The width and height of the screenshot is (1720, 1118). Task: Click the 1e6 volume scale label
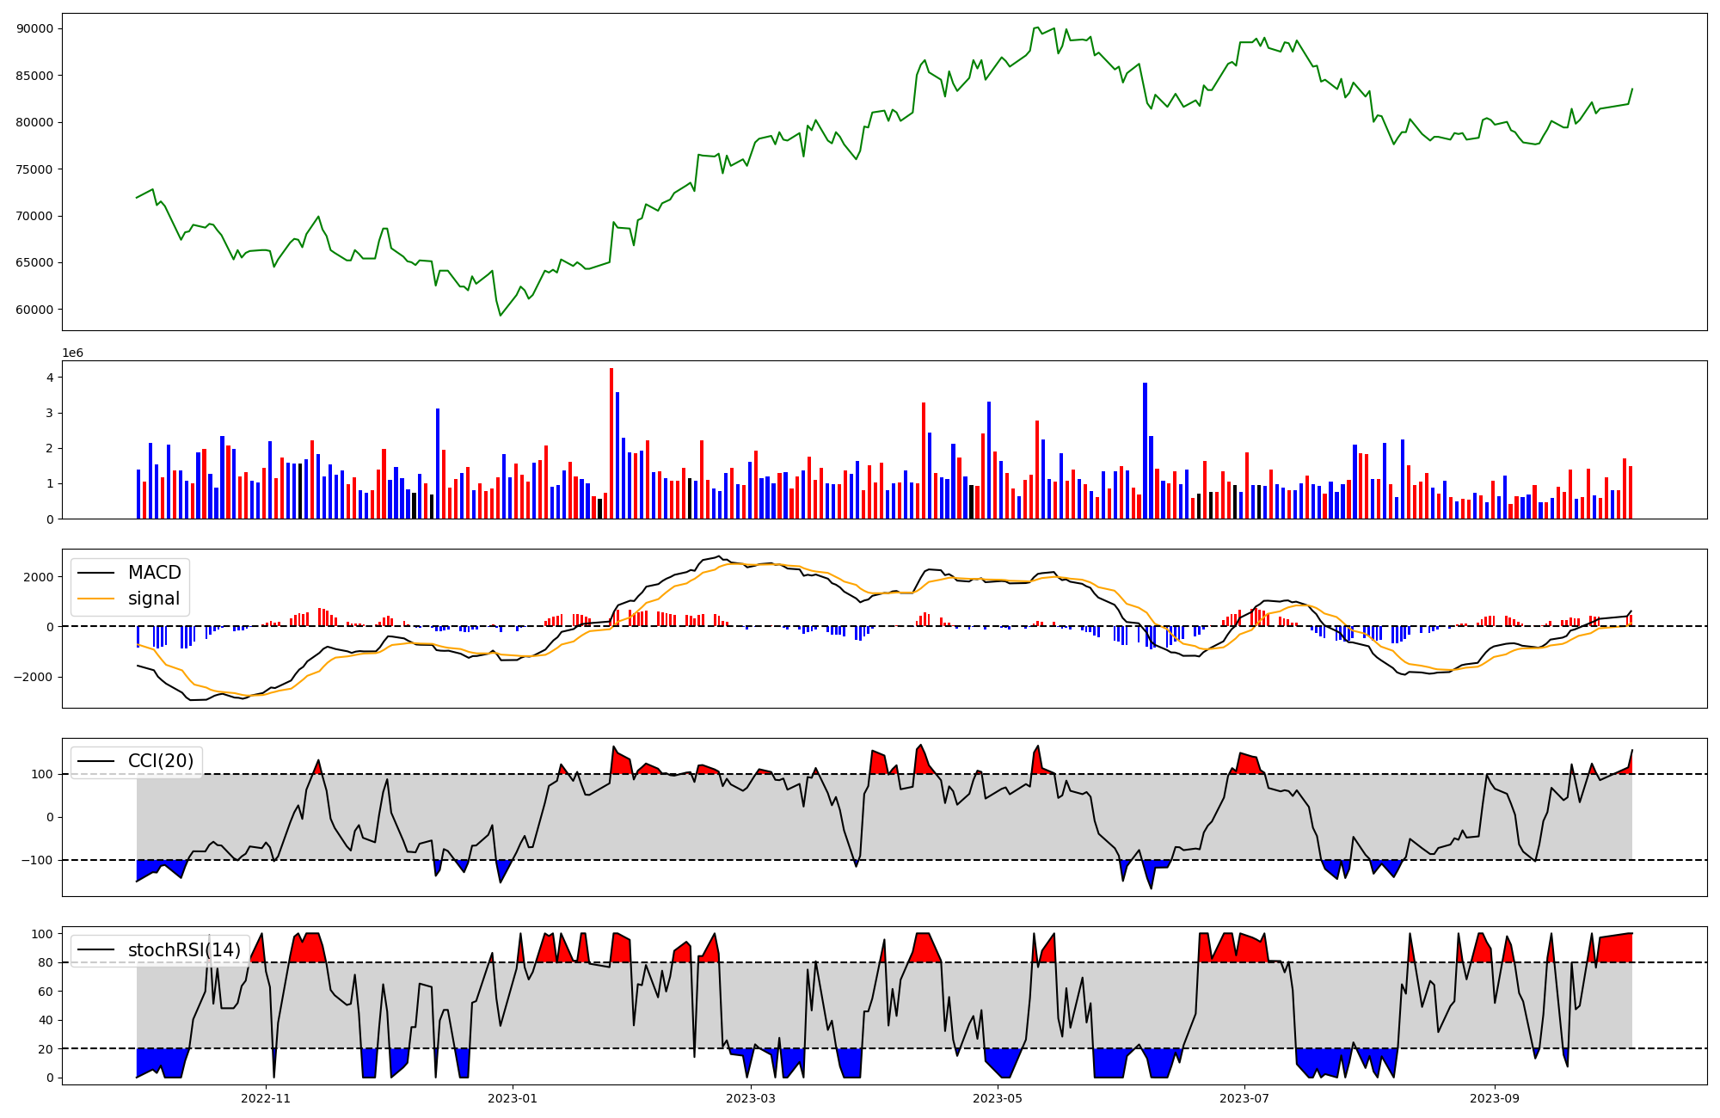point(72,353)
